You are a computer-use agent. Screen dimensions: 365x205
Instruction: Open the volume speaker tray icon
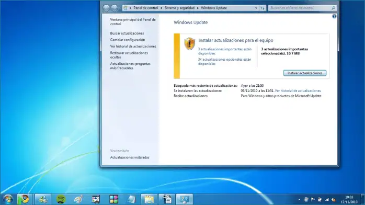click(334, 199)
